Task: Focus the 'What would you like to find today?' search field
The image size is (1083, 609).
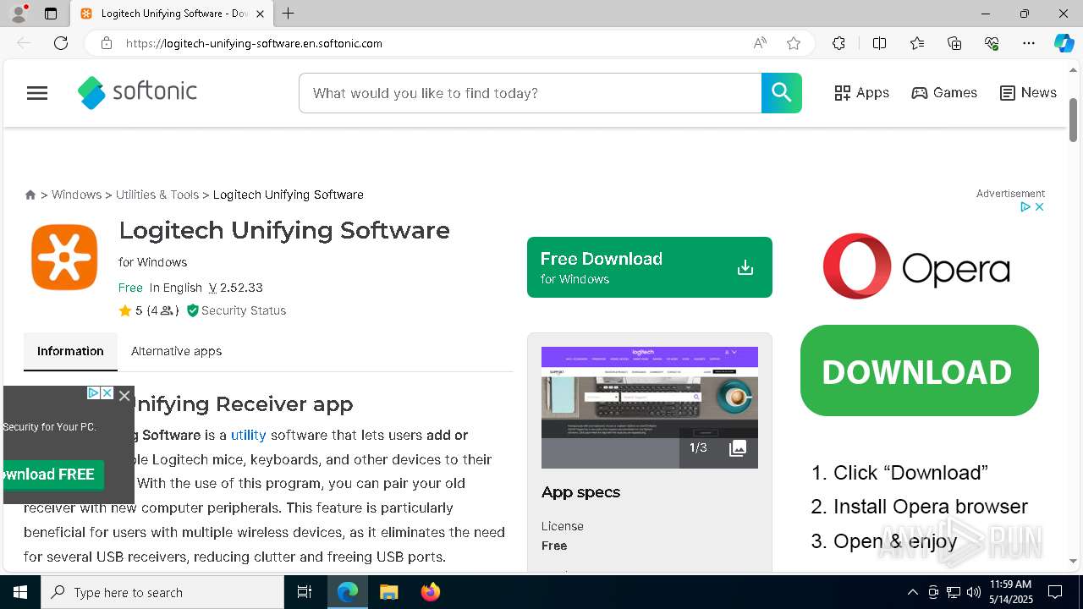Action: click(x=531, y=93)
